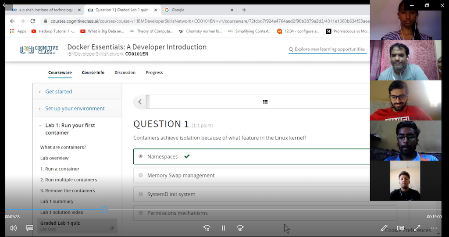Click the pencil annotate icon
This screenshot has width=449, height=237.
click(384, 228)
